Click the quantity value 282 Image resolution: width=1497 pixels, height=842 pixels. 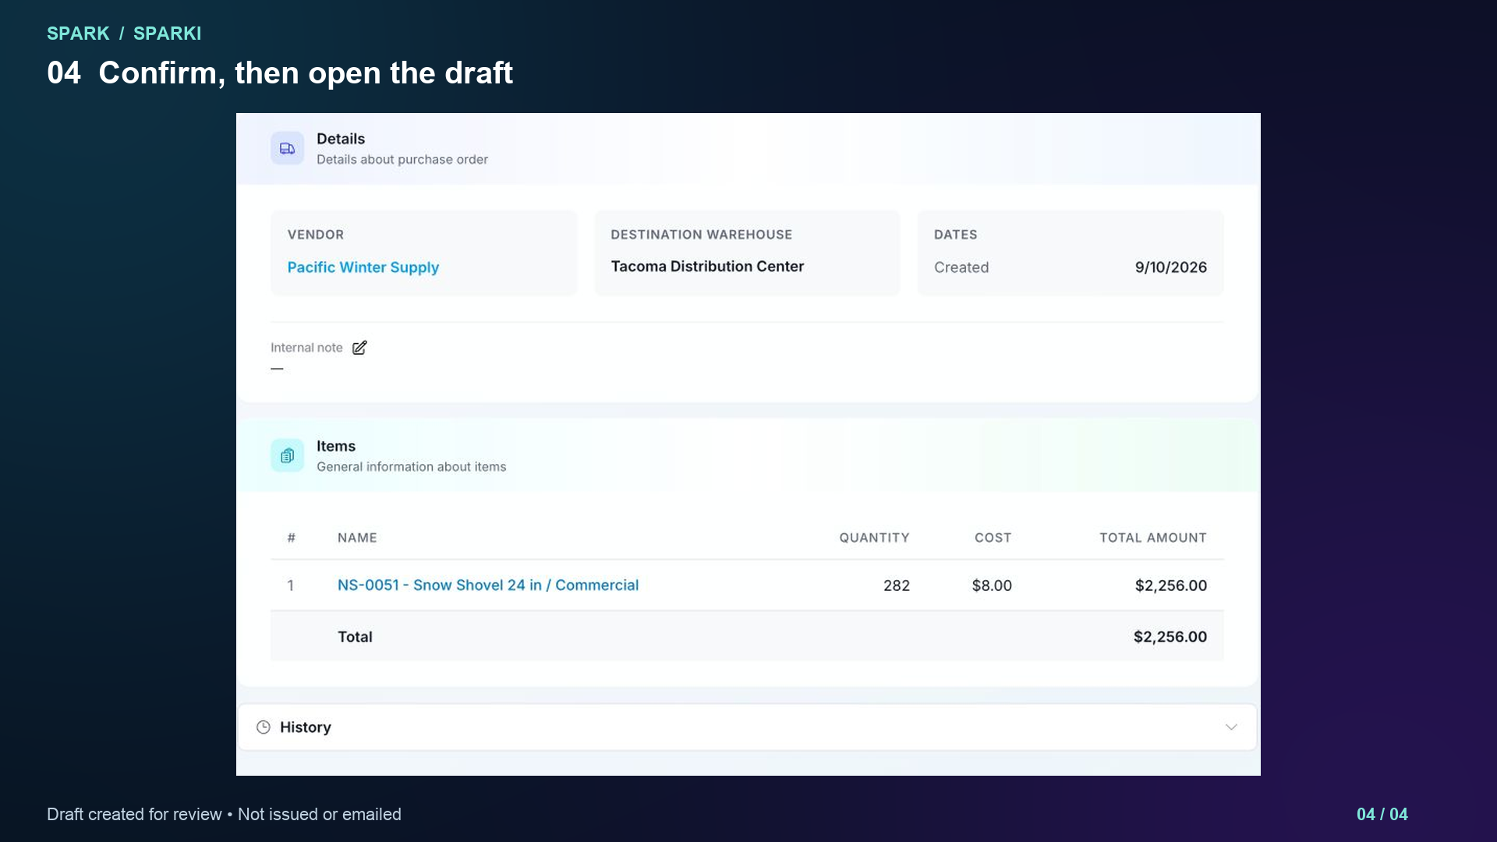click(897, 586)
